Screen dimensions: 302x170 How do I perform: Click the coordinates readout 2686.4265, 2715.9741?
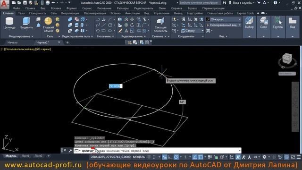click(110, 157)
